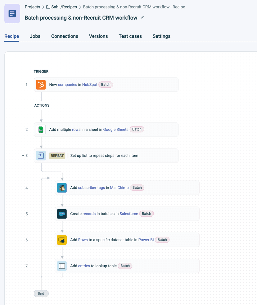Click the MailChimp icon on step 4

[62, 187]
